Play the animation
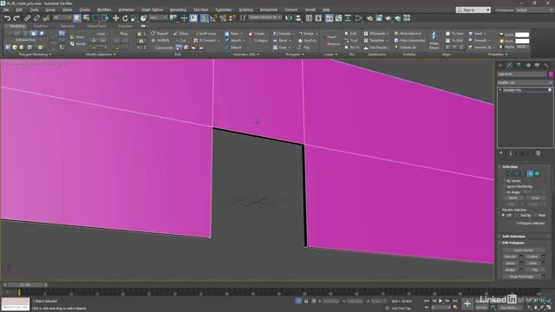The height and width of the screenshot is (312, 555). point(441,301)
